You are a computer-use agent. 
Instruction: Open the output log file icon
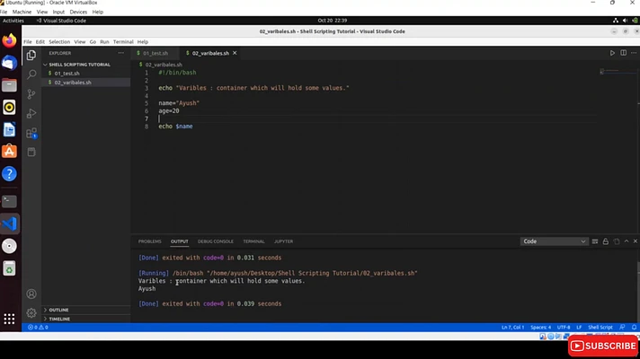pos(617,241)
